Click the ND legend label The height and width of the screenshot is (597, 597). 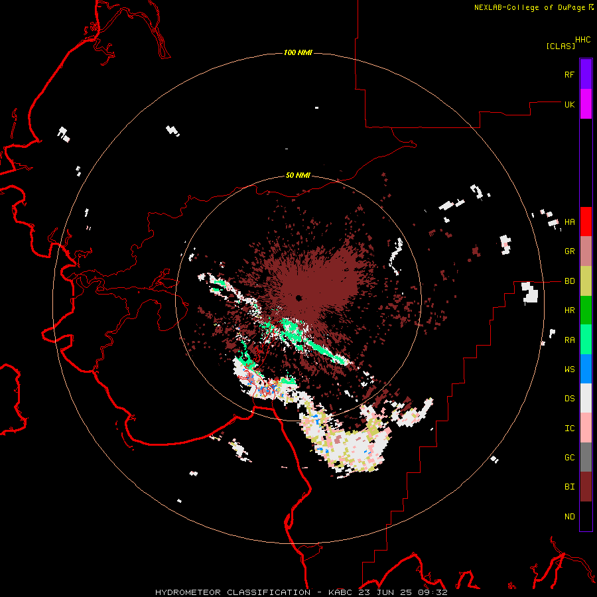coord(570,516)
